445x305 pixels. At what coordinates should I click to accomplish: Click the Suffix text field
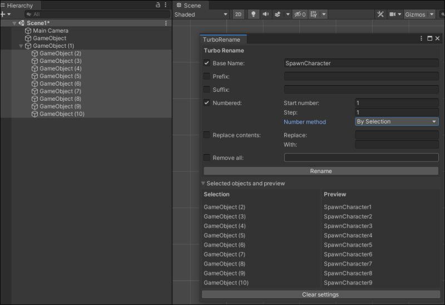[x=361, y=90]
